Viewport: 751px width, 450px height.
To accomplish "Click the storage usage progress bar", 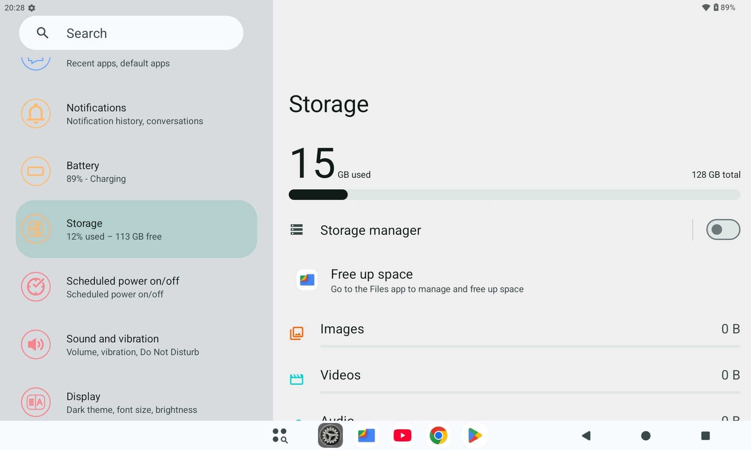I will 514,195.
